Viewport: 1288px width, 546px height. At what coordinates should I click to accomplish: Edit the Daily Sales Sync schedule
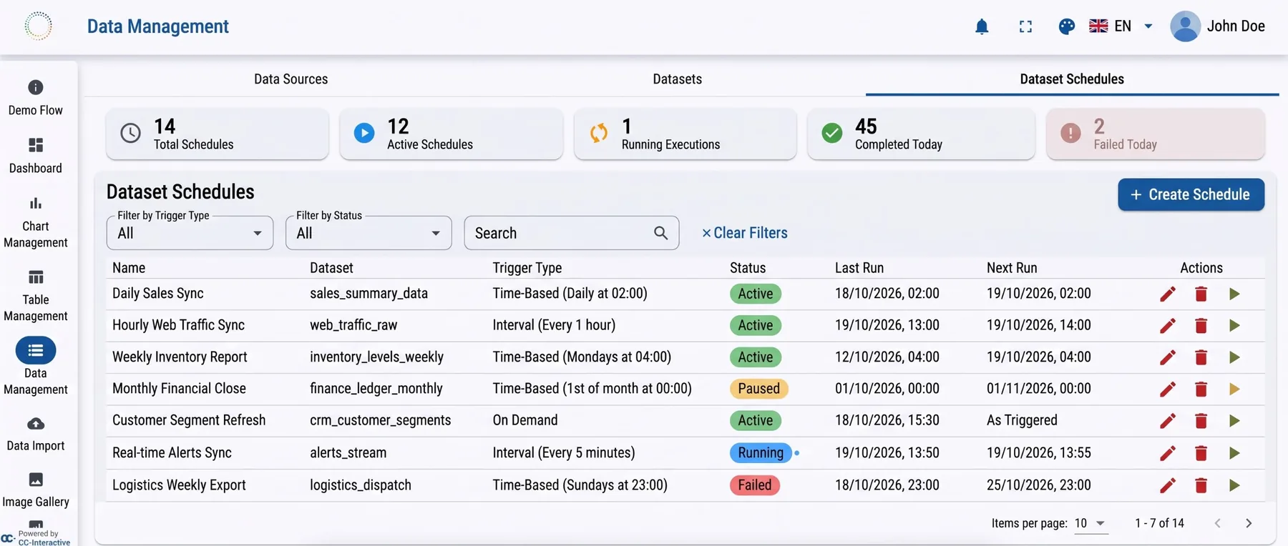point(1167,294)
